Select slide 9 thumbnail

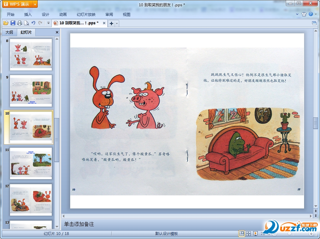tap(31, 91)
